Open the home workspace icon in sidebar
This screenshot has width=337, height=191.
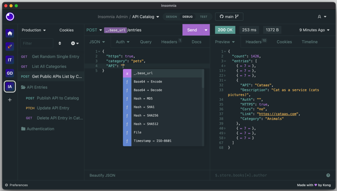(10, 33)
